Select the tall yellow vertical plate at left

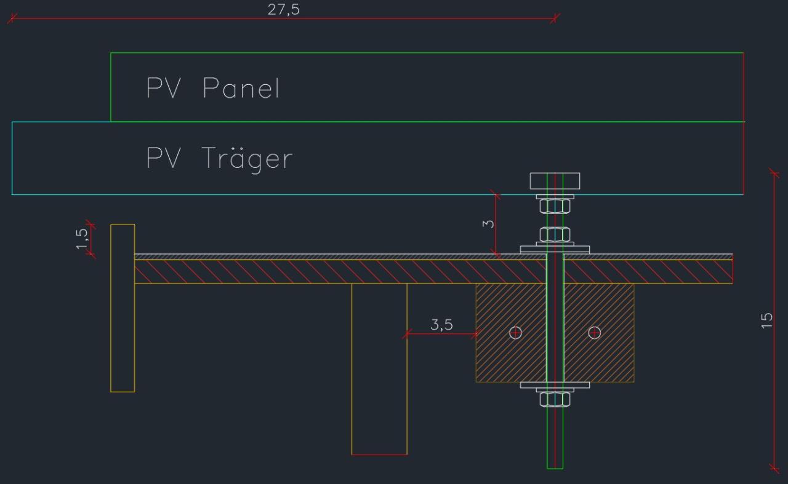point(123,308)
